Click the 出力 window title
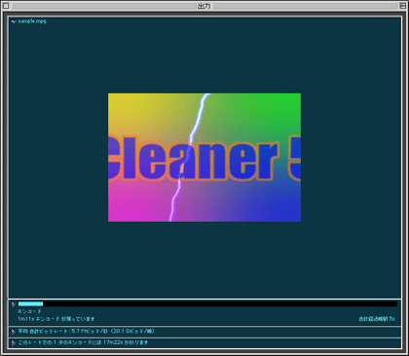This screenshot has width=409, height=356. (204, 6)
